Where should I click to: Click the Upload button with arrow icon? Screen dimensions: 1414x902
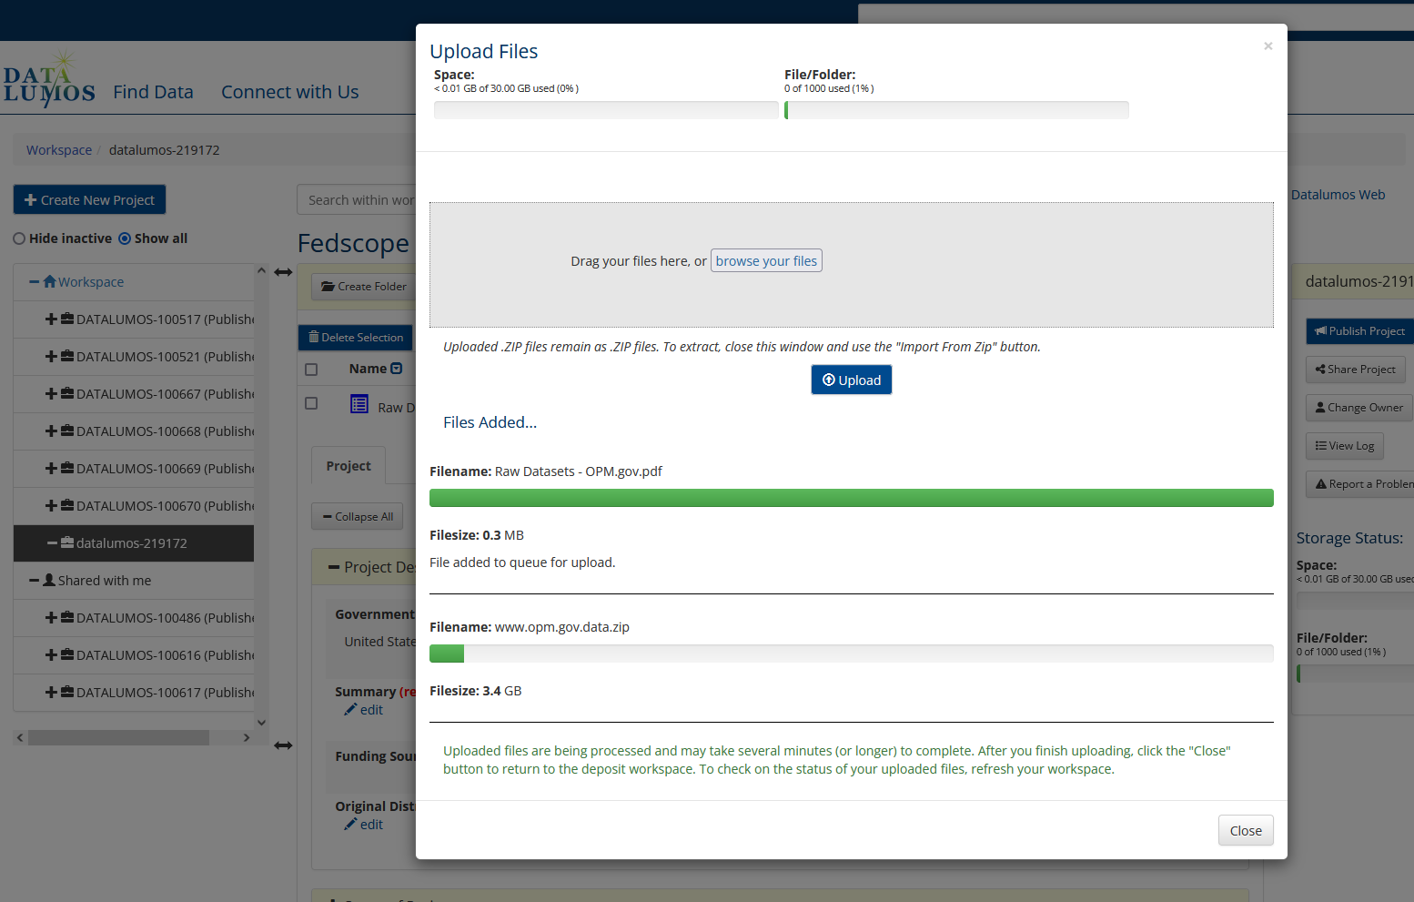(851, 380)
